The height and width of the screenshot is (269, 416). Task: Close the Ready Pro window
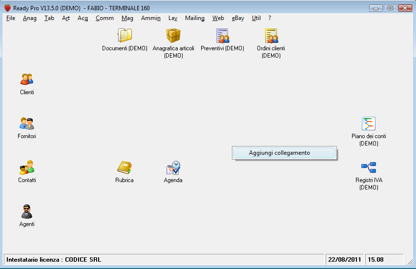click(405, 8)
